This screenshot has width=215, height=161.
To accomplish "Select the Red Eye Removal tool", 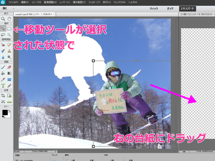I will (x=3, y=45).
